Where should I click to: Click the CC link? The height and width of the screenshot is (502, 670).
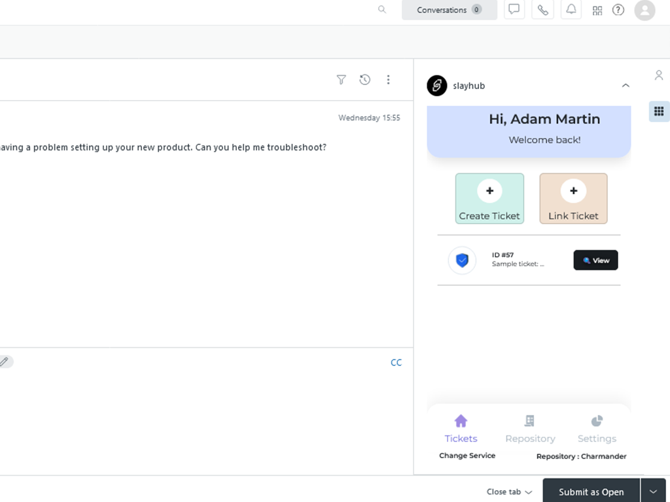click(396, 363)
